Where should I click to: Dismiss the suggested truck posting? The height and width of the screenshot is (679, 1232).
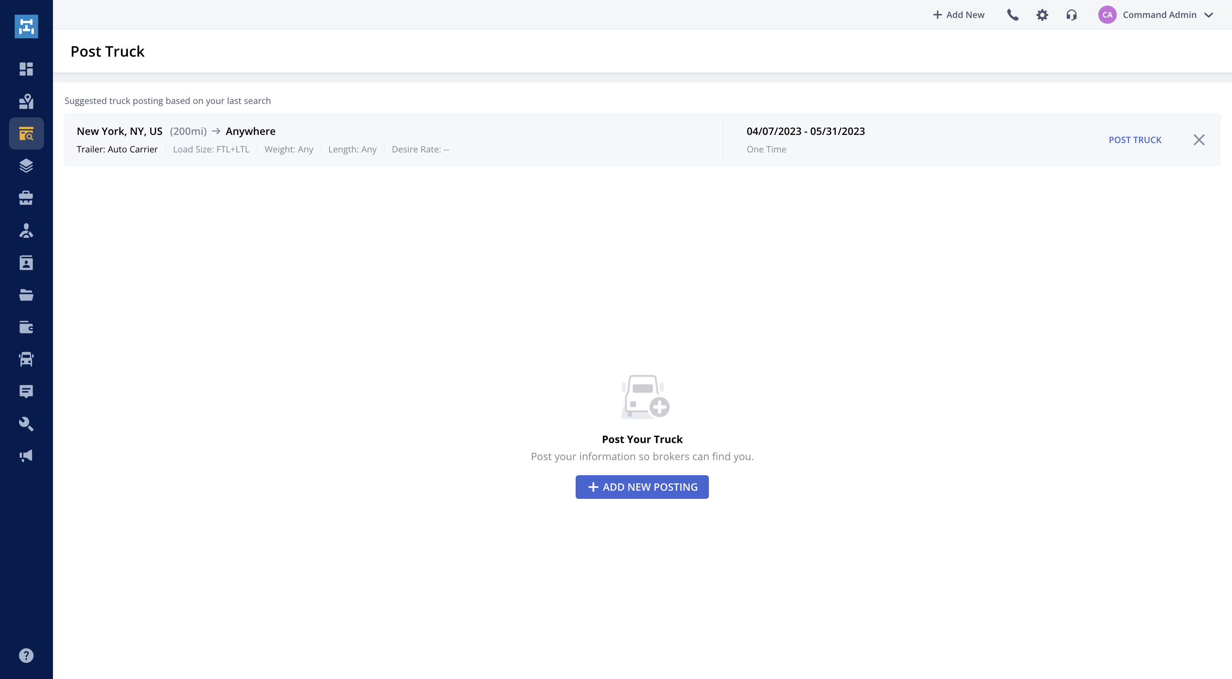[1199, 140]
